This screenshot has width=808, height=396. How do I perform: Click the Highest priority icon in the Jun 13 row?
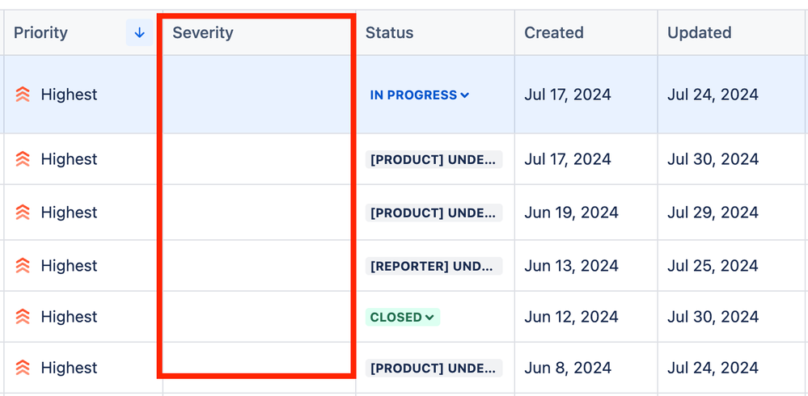click(23, 266)
